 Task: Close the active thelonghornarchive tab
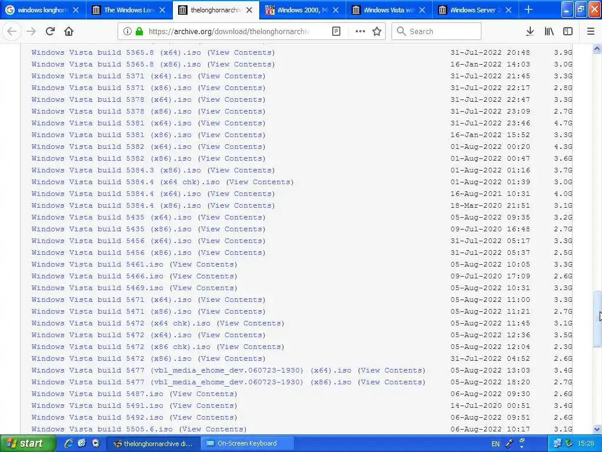click(x=249, y=10)
